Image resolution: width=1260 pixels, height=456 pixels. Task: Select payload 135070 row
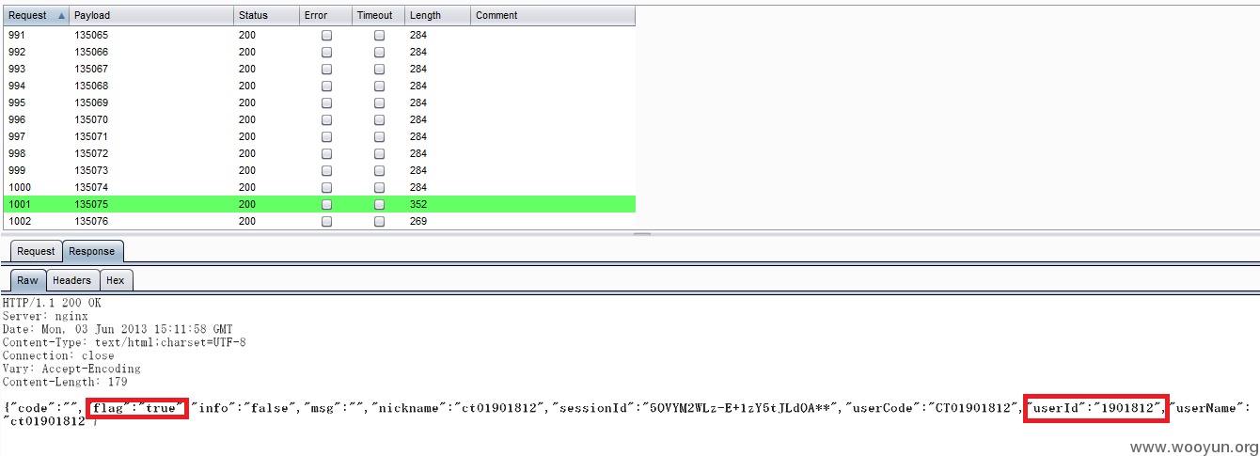coord(319,119)
